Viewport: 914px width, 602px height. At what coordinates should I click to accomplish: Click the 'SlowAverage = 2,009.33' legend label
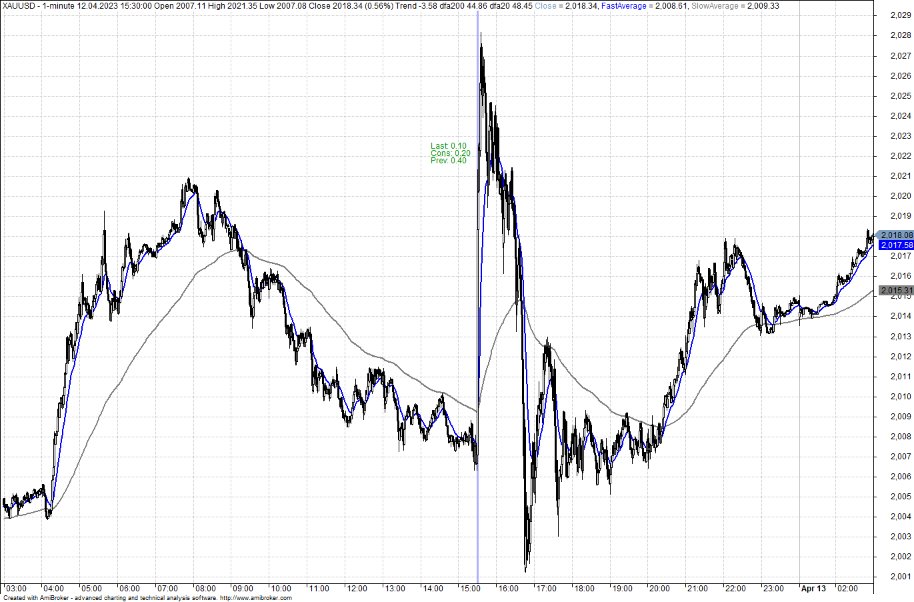click(x=735, y=6)
